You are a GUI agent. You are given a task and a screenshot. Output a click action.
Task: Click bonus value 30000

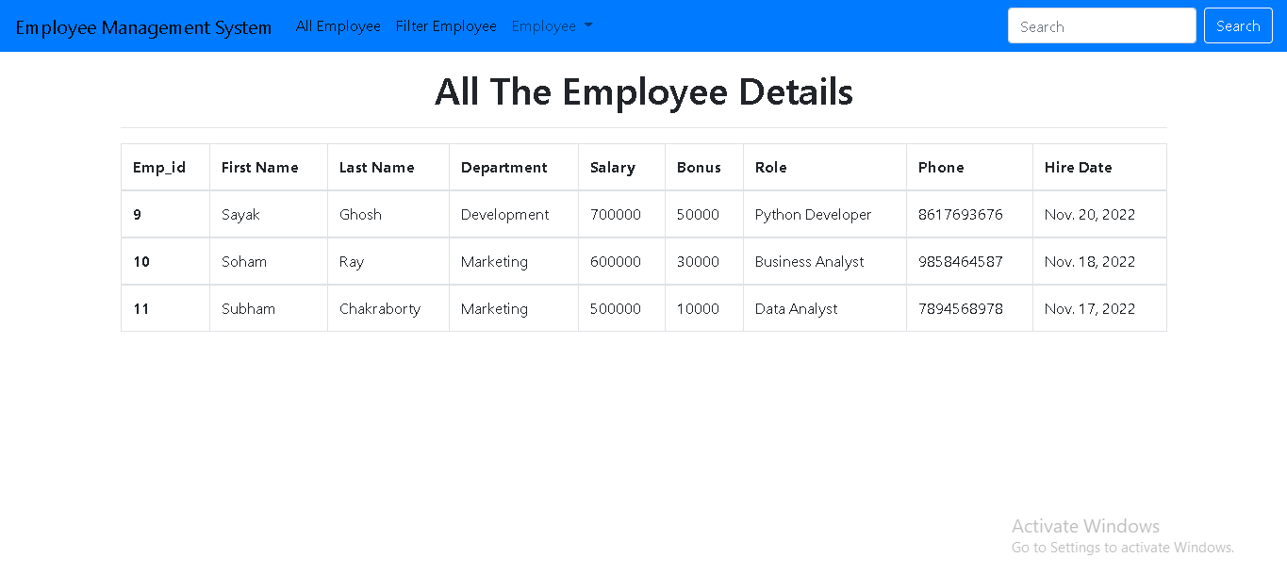698,262
